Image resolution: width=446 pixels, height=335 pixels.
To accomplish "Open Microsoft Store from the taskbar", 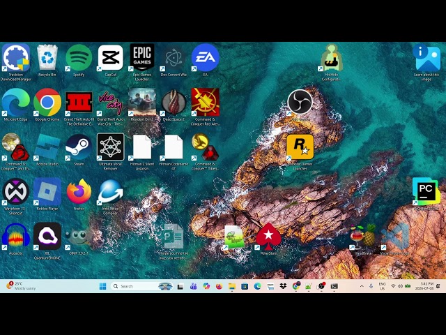I will (x=245, y=286).
